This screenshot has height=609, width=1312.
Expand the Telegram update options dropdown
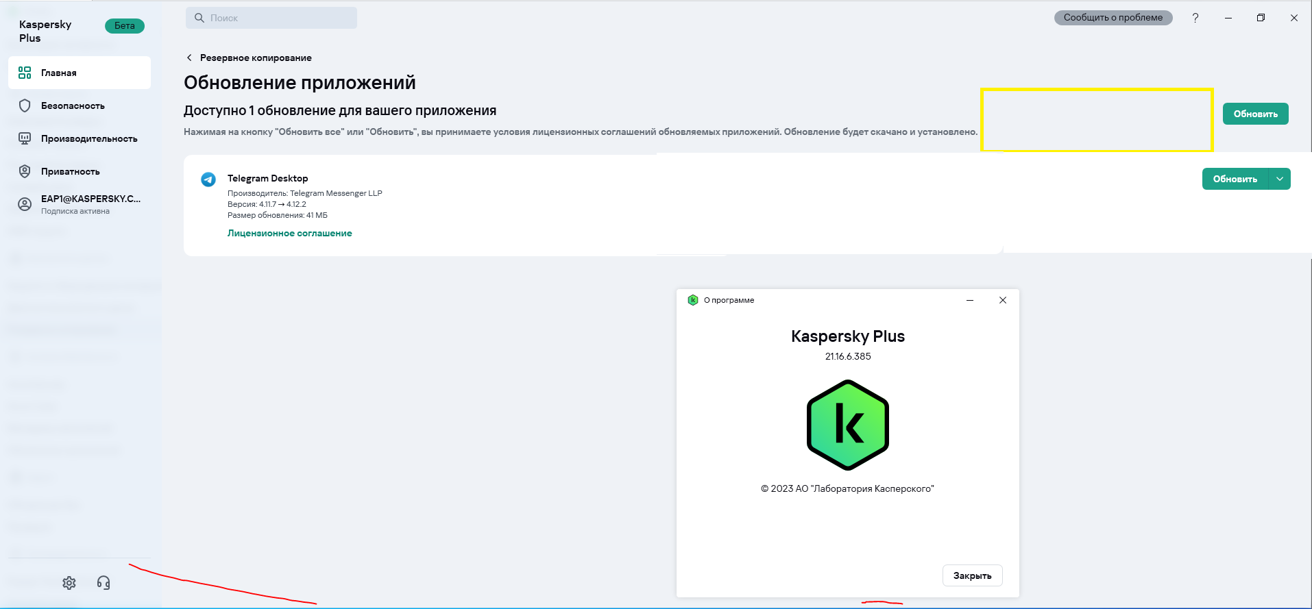point(1280,179)
